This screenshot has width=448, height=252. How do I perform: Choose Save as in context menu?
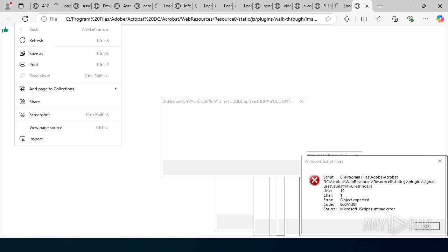tap(68, 54)
